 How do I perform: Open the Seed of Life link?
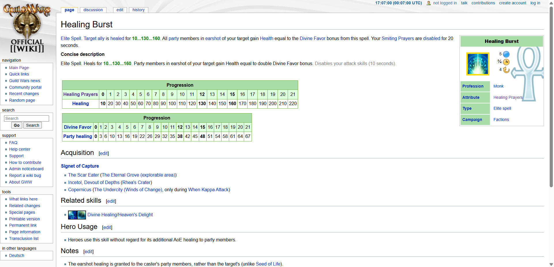pyautogui.click(x=268, y=264)
